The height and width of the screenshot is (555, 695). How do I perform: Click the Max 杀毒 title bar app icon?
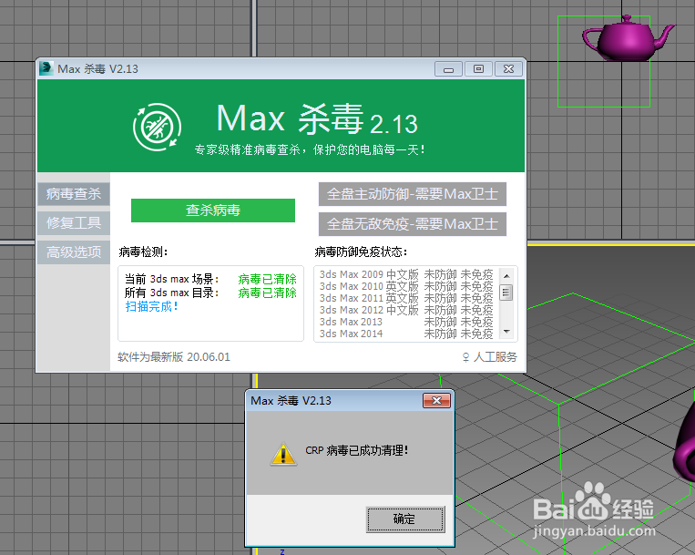coord(46,68)
